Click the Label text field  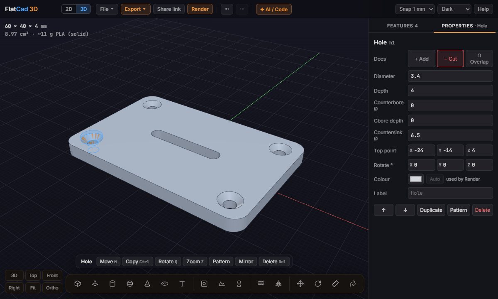(450, 193)
